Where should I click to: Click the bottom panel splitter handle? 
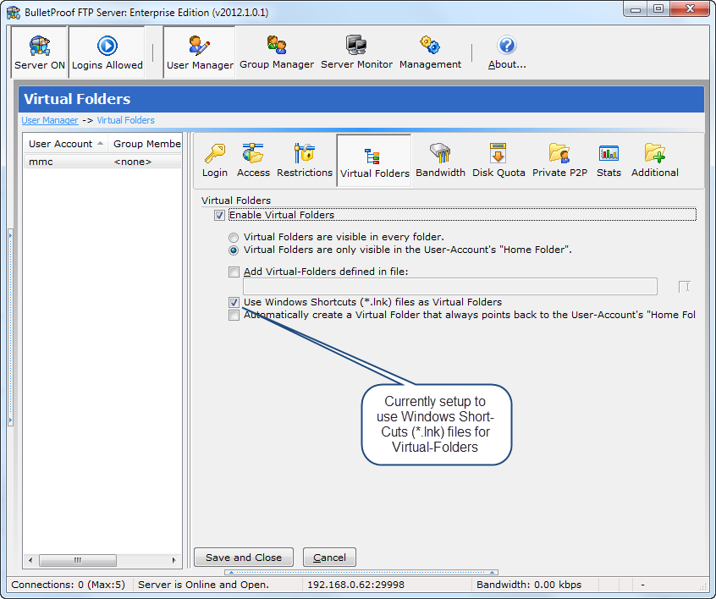(361, 572)
